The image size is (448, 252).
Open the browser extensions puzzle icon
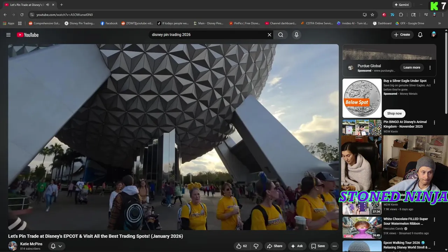coord(401,15)
